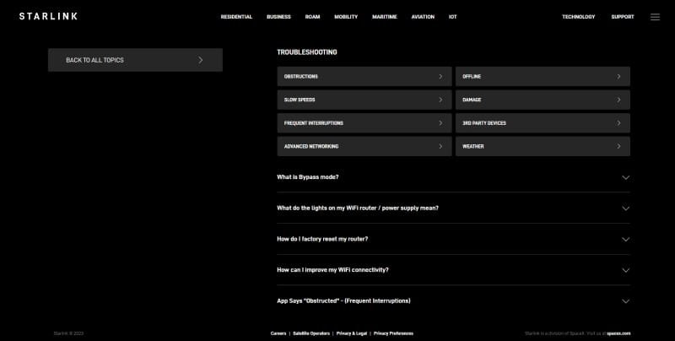This screenshot has width=675, height=341.
Task: Open the Privacy & Legal footer link
Action: click(352, 333)
